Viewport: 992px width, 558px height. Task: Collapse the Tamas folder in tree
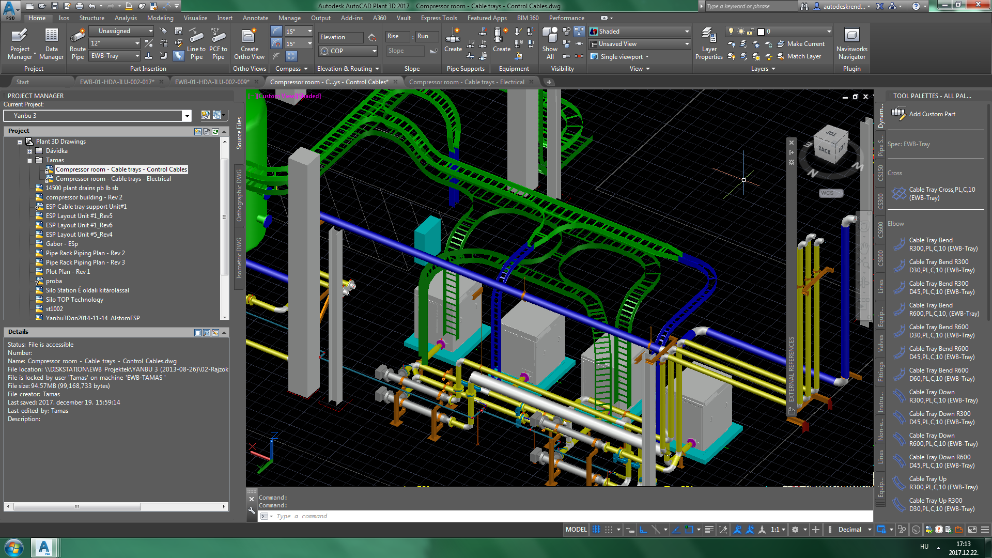point(30,161)
